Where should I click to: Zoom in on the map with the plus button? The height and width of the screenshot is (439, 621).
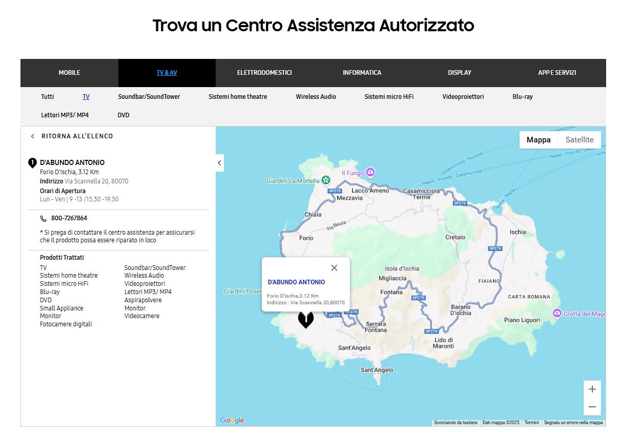point(592,389)
